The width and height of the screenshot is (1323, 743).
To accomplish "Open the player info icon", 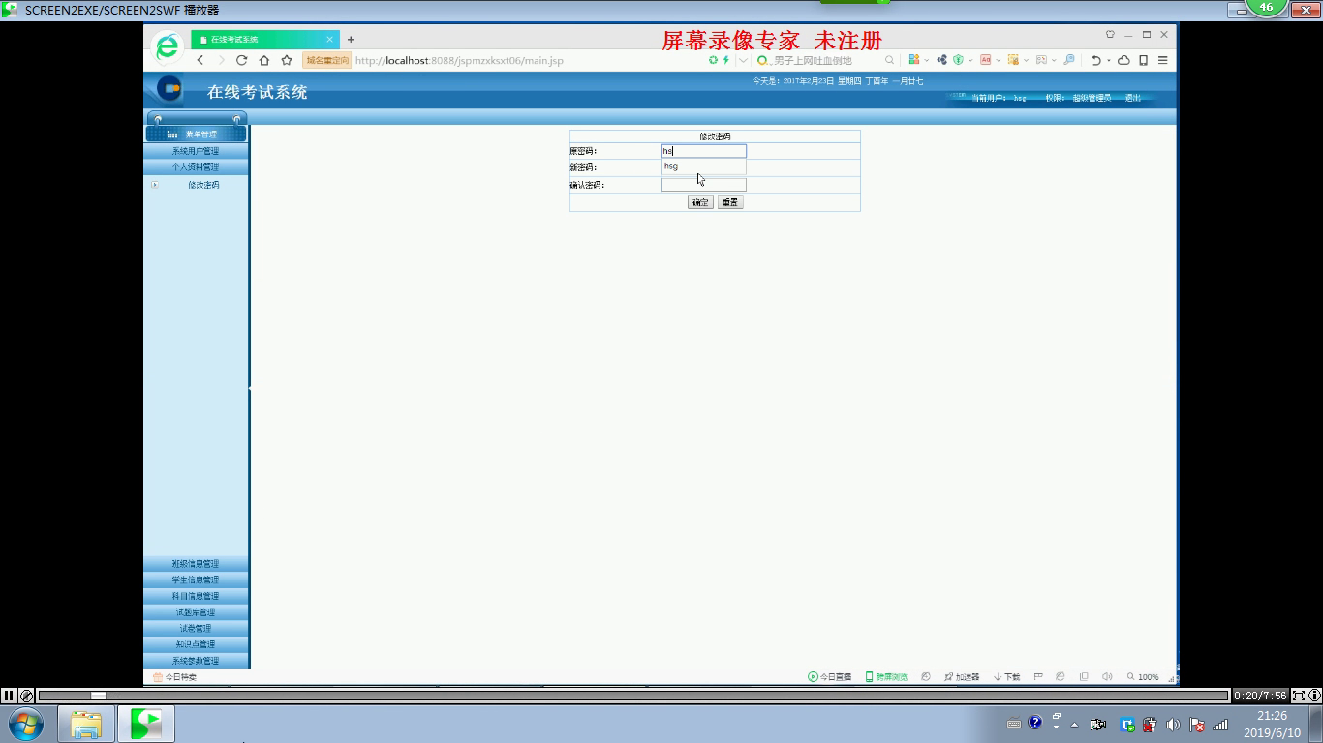I will click(1314, 695).
